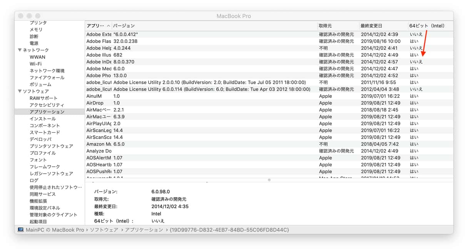This screenshot has height=252, width=468.
Task: Select the AirMacユー row with version 6.3.9
Action: tap(269, 117)
